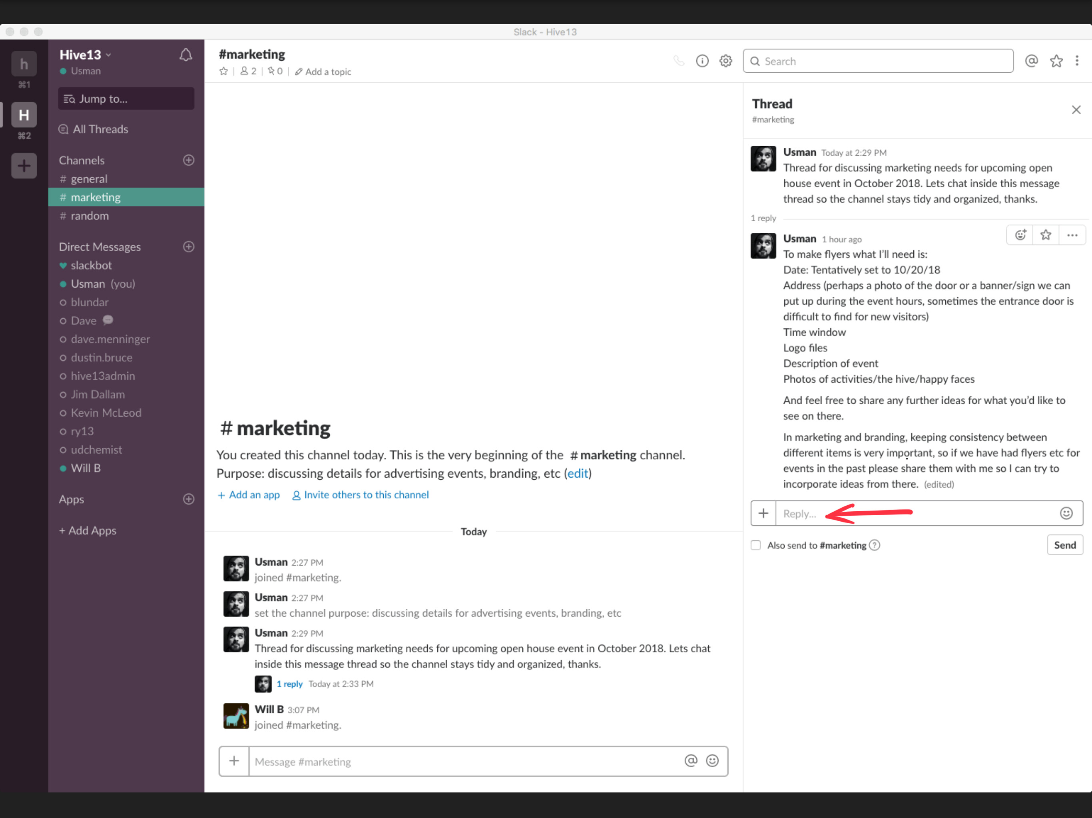The height and width of the screenshot is (818, 1092).
Task: Start a call with phone icon
Action: click(x=679, y=61)
